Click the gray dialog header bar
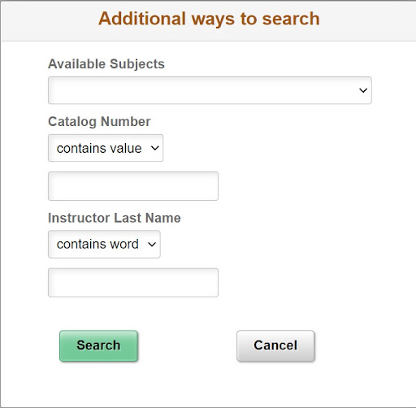 pyautogui.click(x=209, y=21)
